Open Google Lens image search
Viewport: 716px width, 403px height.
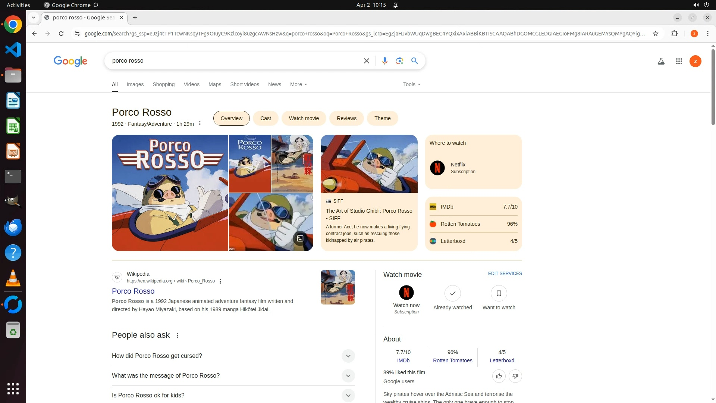[x=399, y=61]
